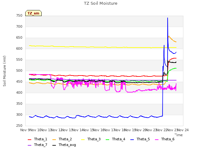
Task: Toggle Theta_2 legend entry
Action: pos(62,139)
